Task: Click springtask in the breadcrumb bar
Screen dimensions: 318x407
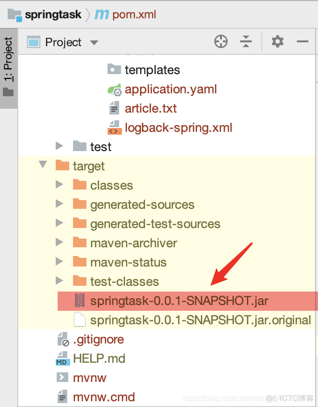Action: pyautogui.click(x=53, y=14)
